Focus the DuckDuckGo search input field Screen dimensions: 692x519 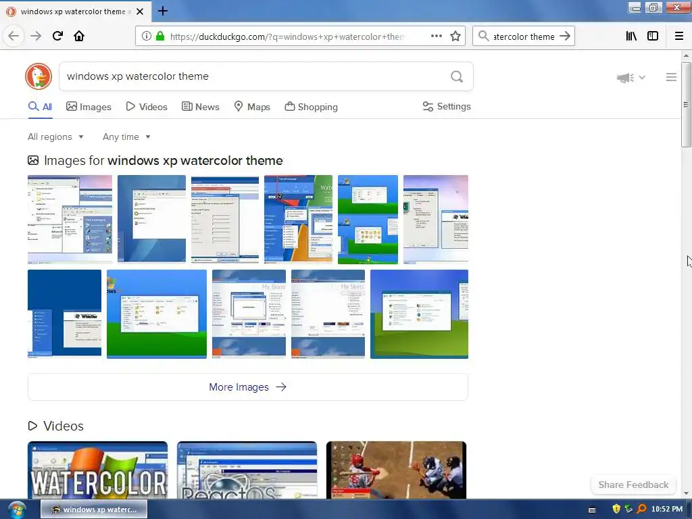click(254, 76)
